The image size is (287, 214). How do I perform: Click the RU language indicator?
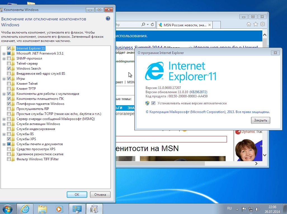point(229,208)
